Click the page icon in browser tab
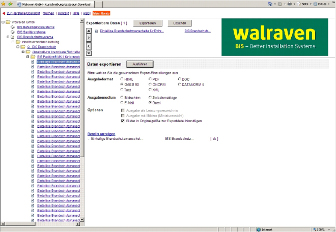 (19, 4)
